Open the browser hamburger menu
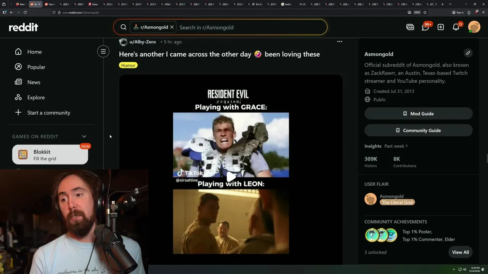Viewport: 488px width, 274px height. click(483, 13)
